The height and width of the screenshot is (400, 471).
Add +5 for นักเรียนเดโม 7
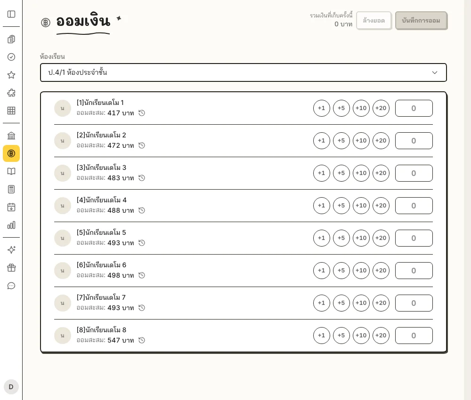coord(341,303)
